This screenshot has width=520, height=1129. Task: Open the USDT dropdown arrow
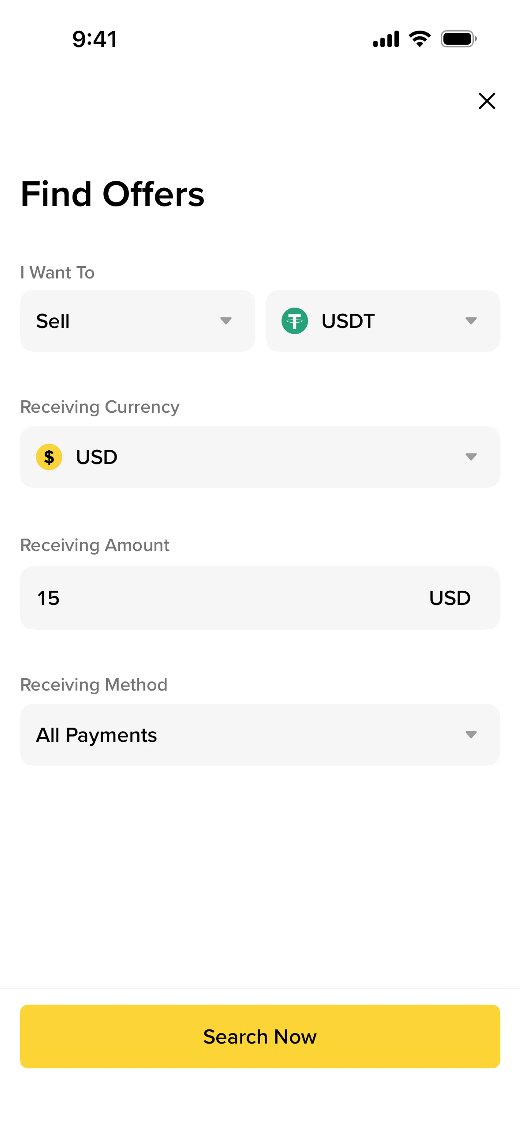(471, 321)
